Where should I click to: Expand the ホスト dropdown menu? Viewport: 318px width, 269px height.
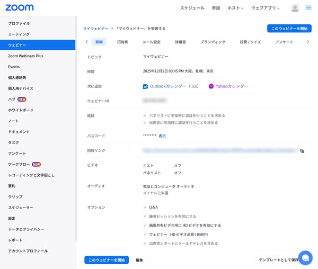pyautogui.click(x=235, y=8)
